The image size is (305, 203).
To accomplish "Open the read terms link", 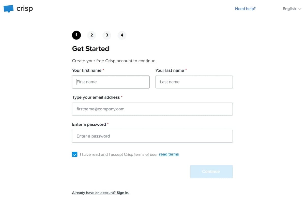I will click(169, 154).
